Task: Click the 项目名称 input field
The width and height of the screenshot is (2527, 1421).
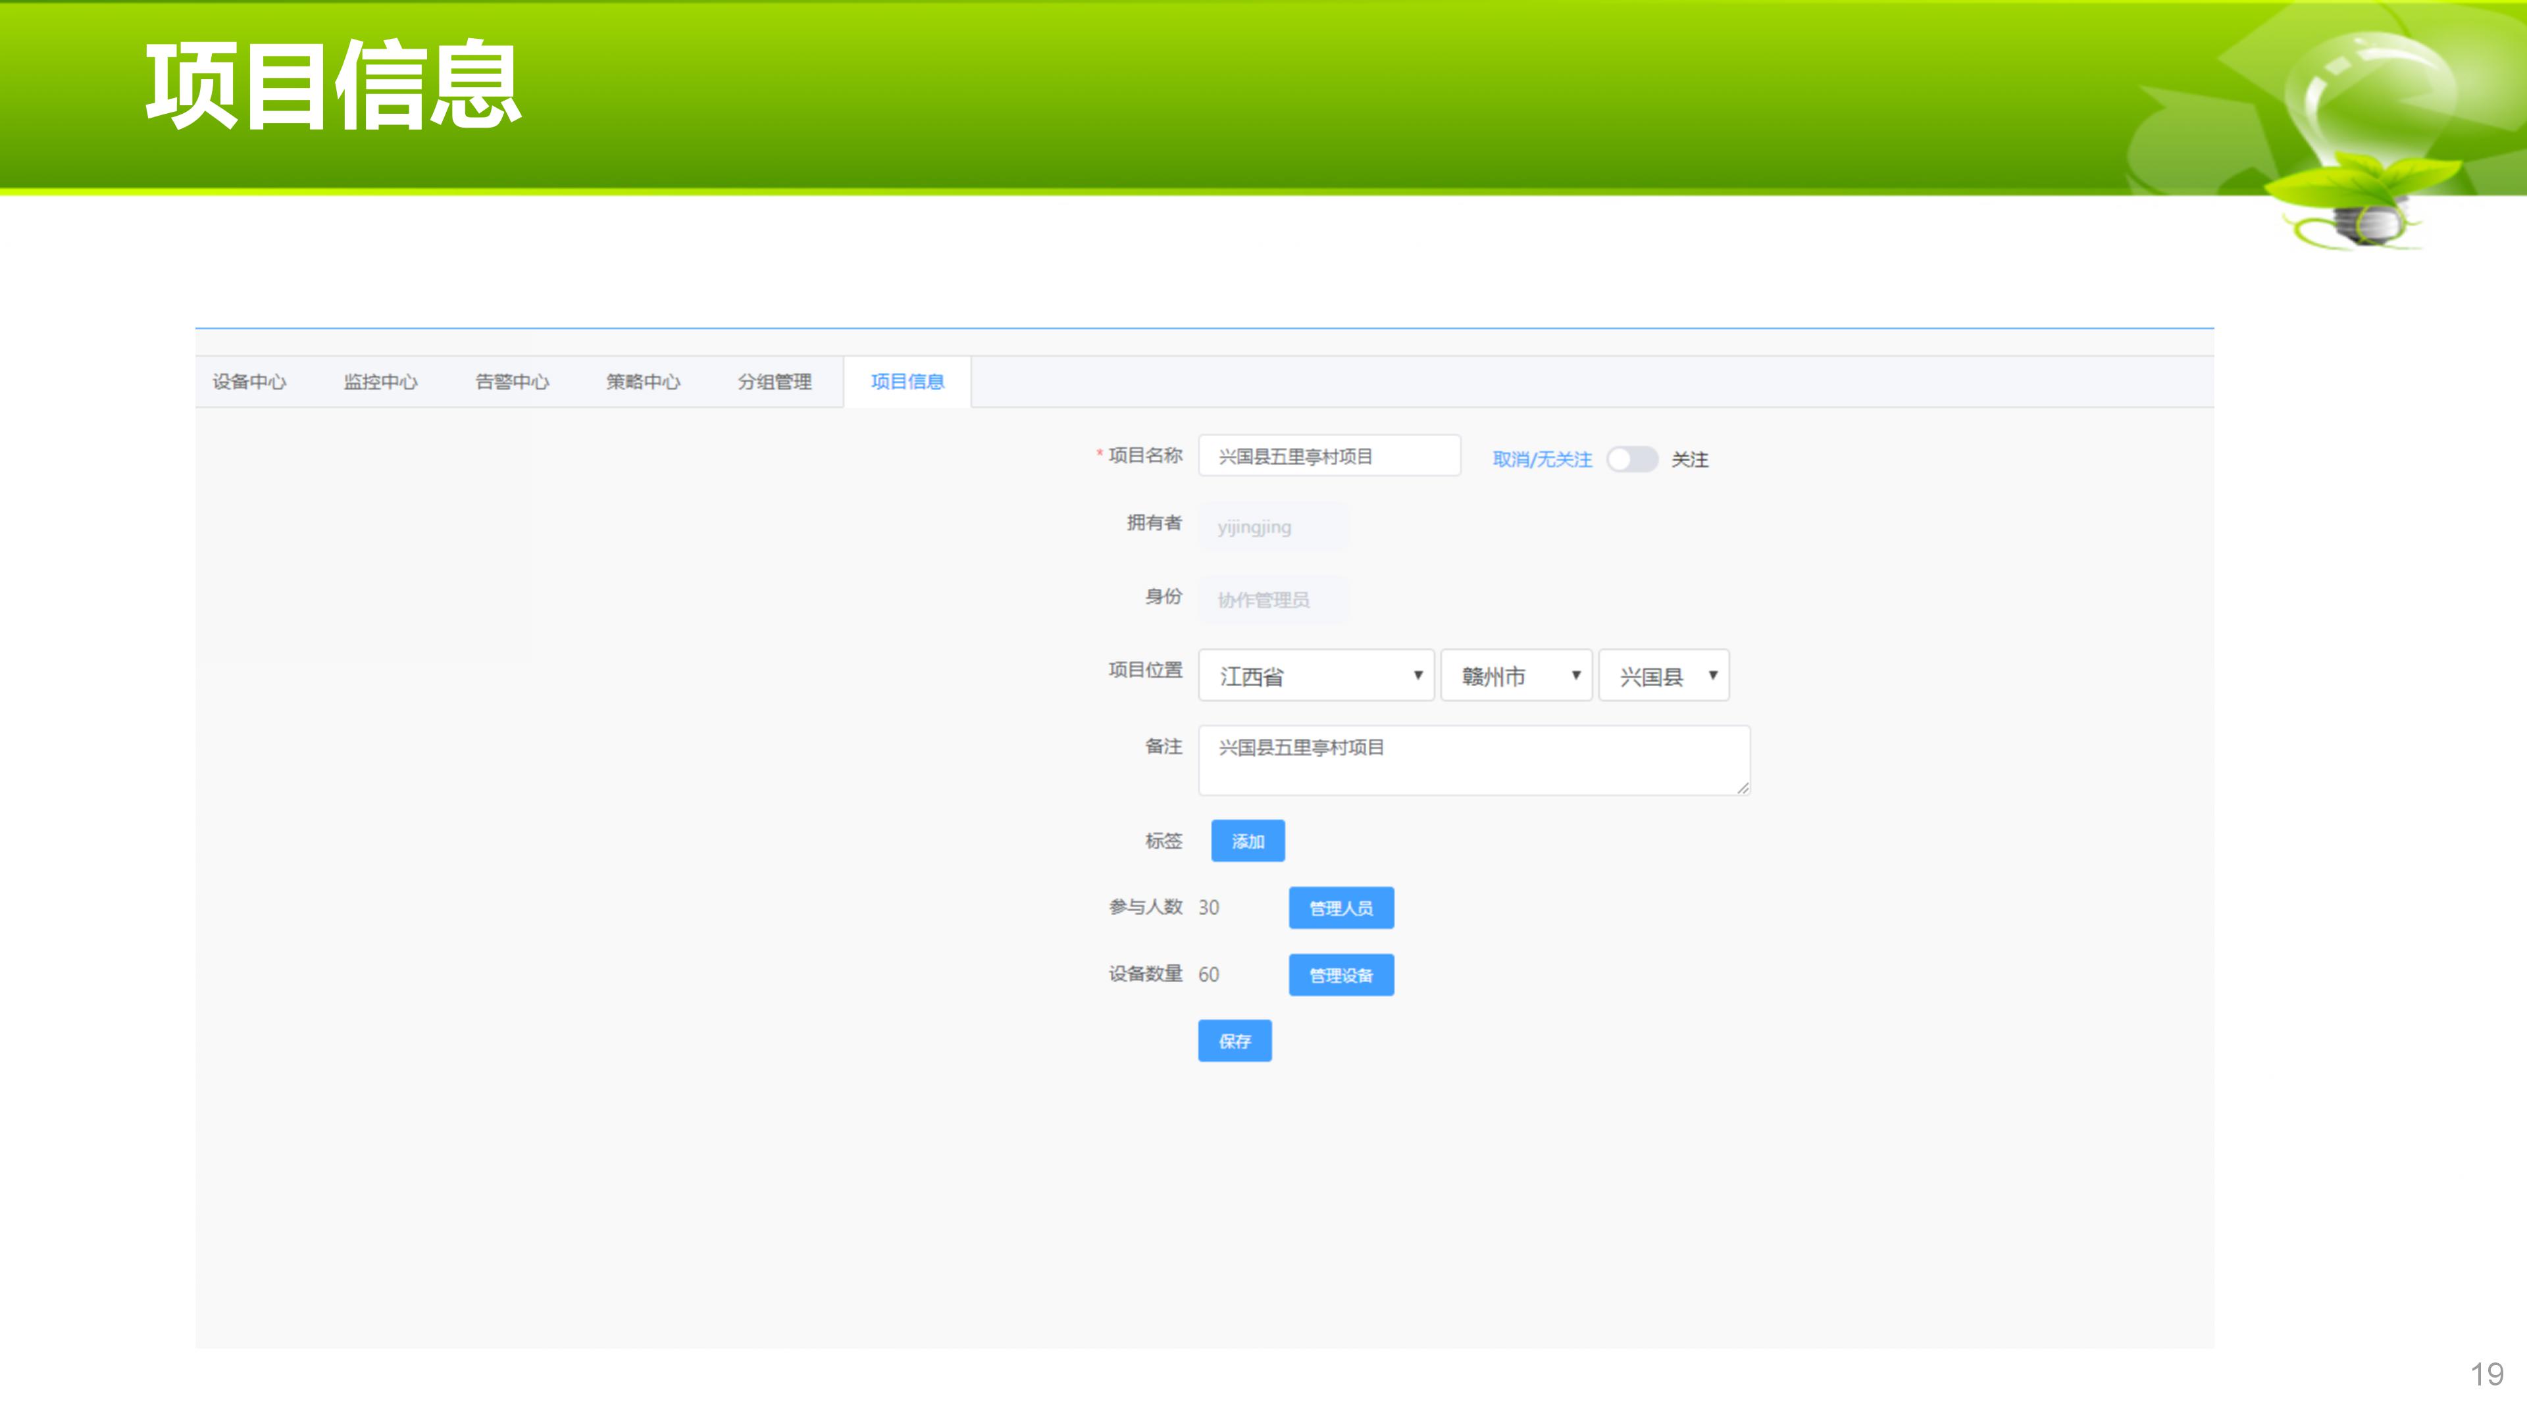Action: pos(1328,456)
